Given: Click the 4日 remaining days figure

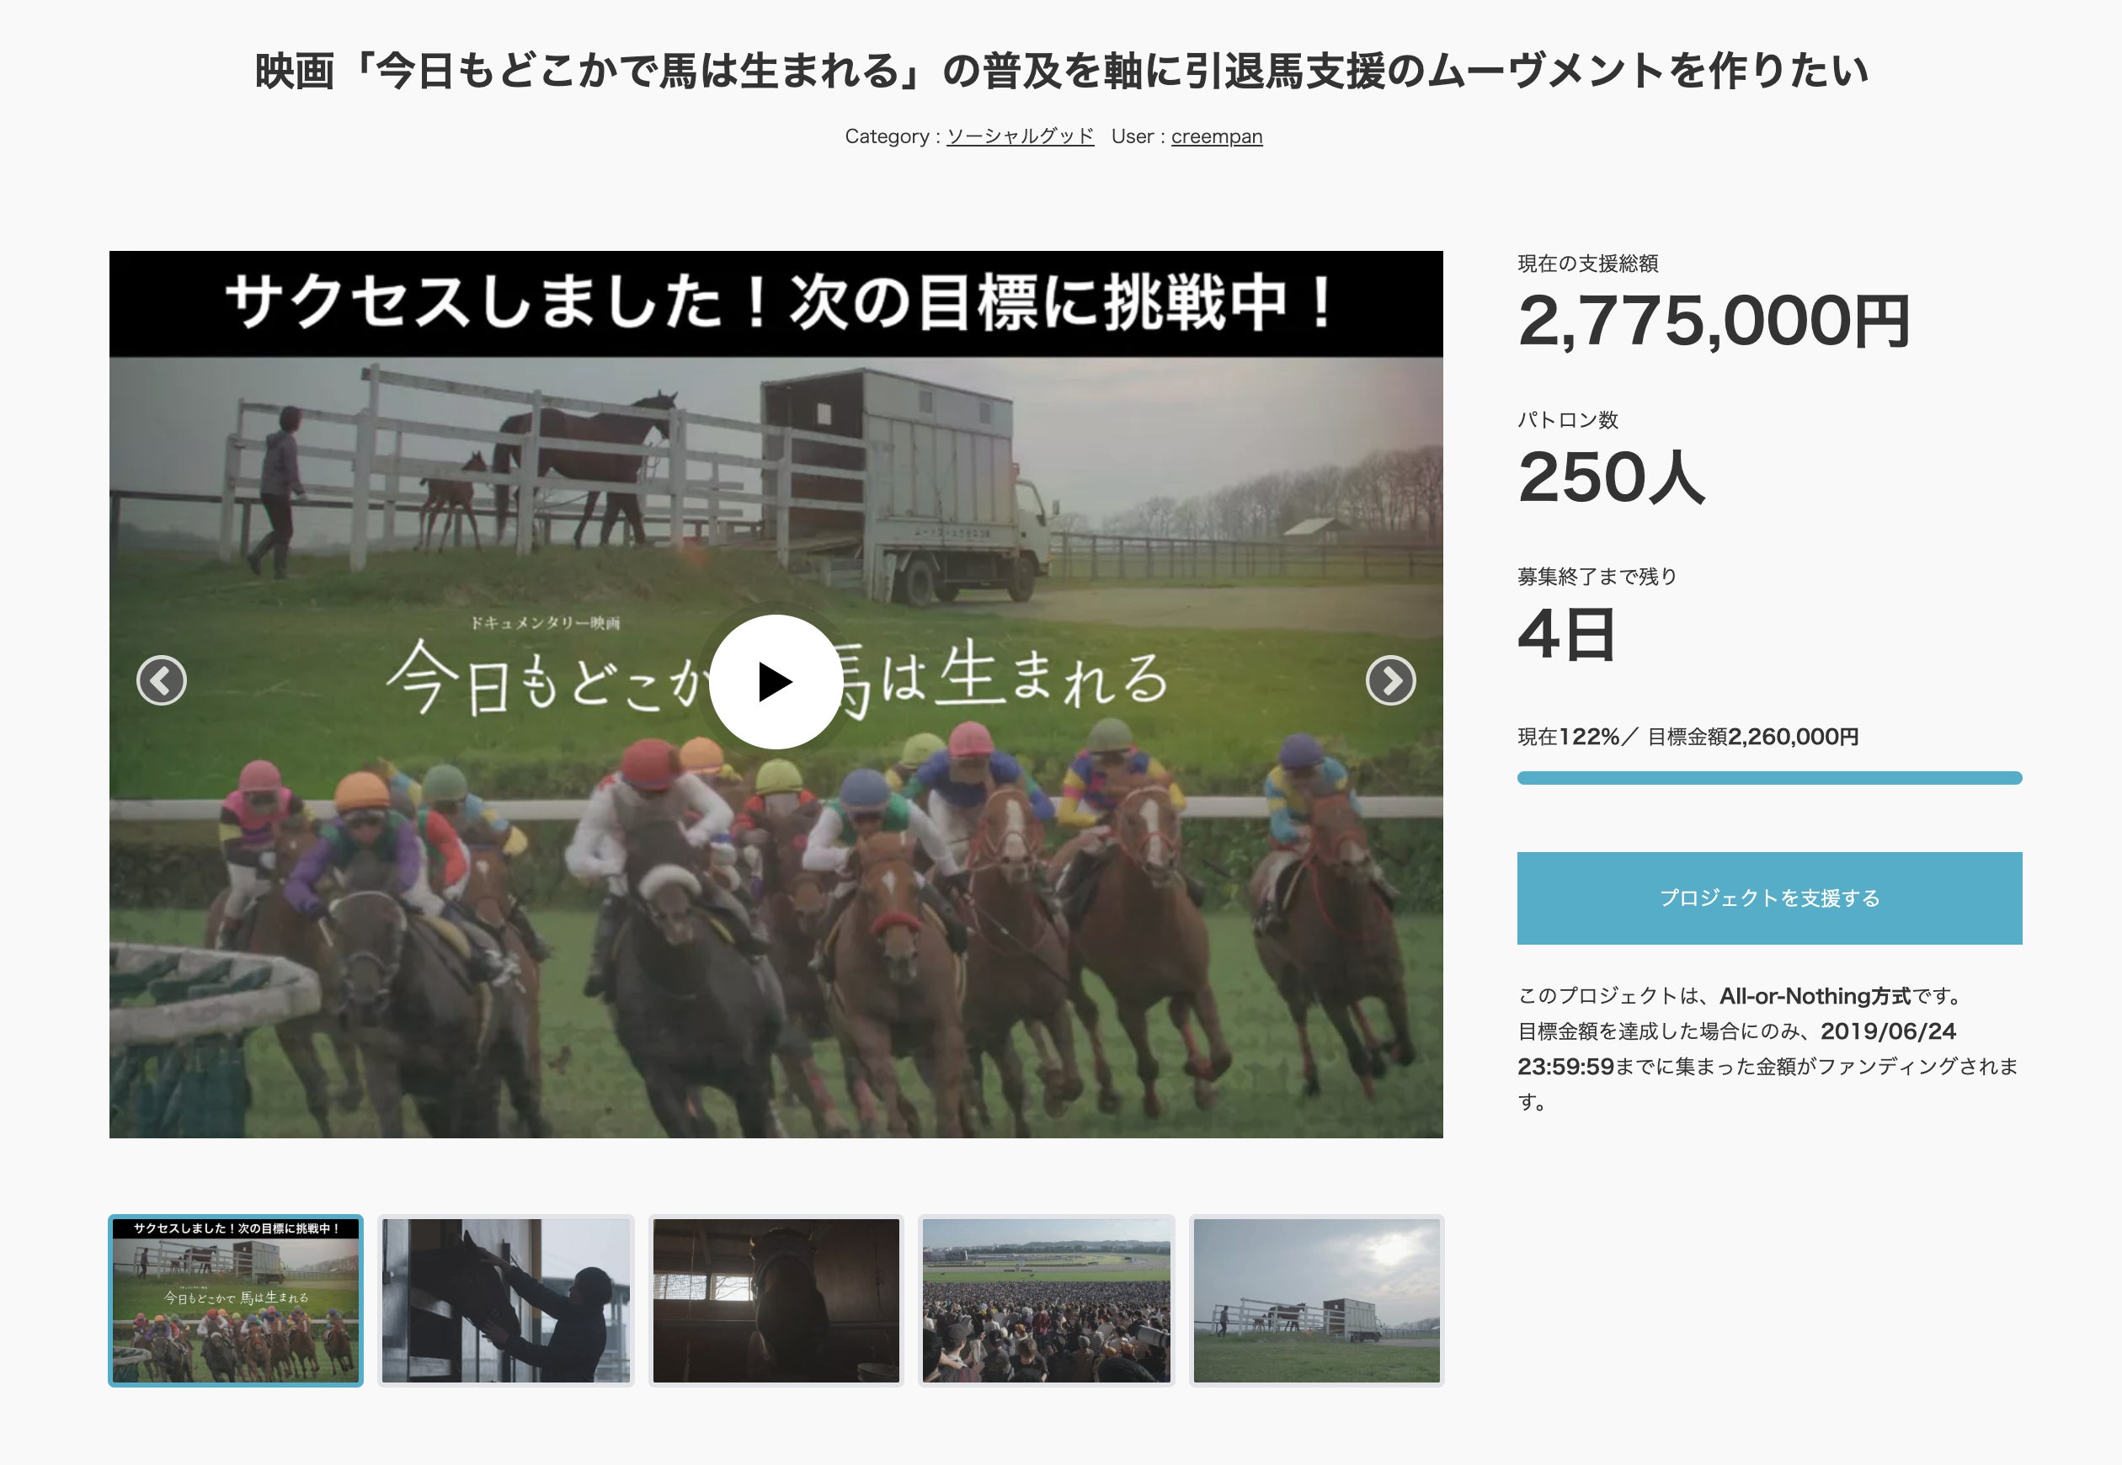Looking at the screenshot, I should [1565, 634].
